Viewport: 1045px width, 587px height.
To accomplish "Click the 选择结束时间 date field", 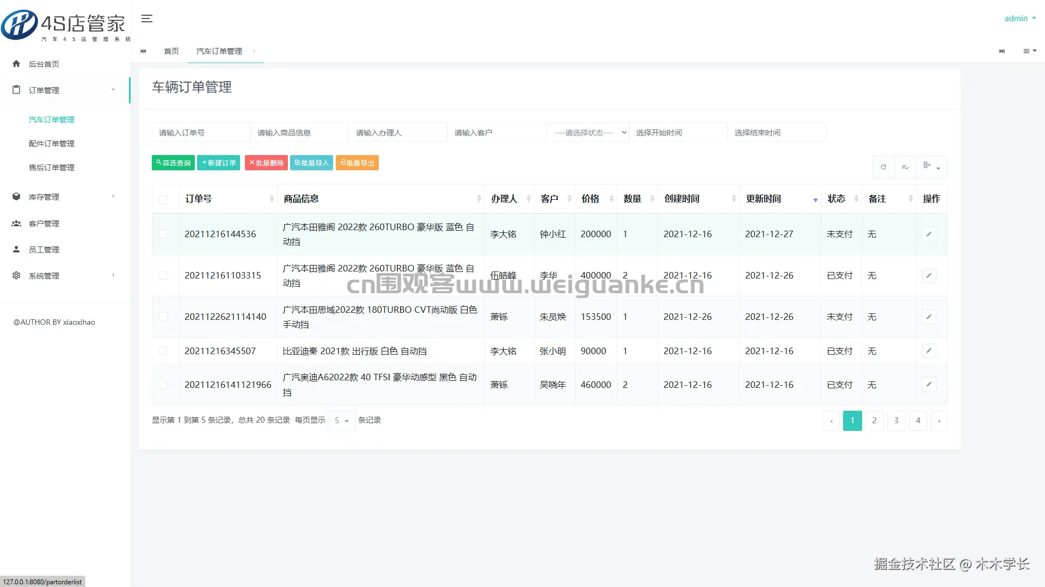I will coord(777,133).
